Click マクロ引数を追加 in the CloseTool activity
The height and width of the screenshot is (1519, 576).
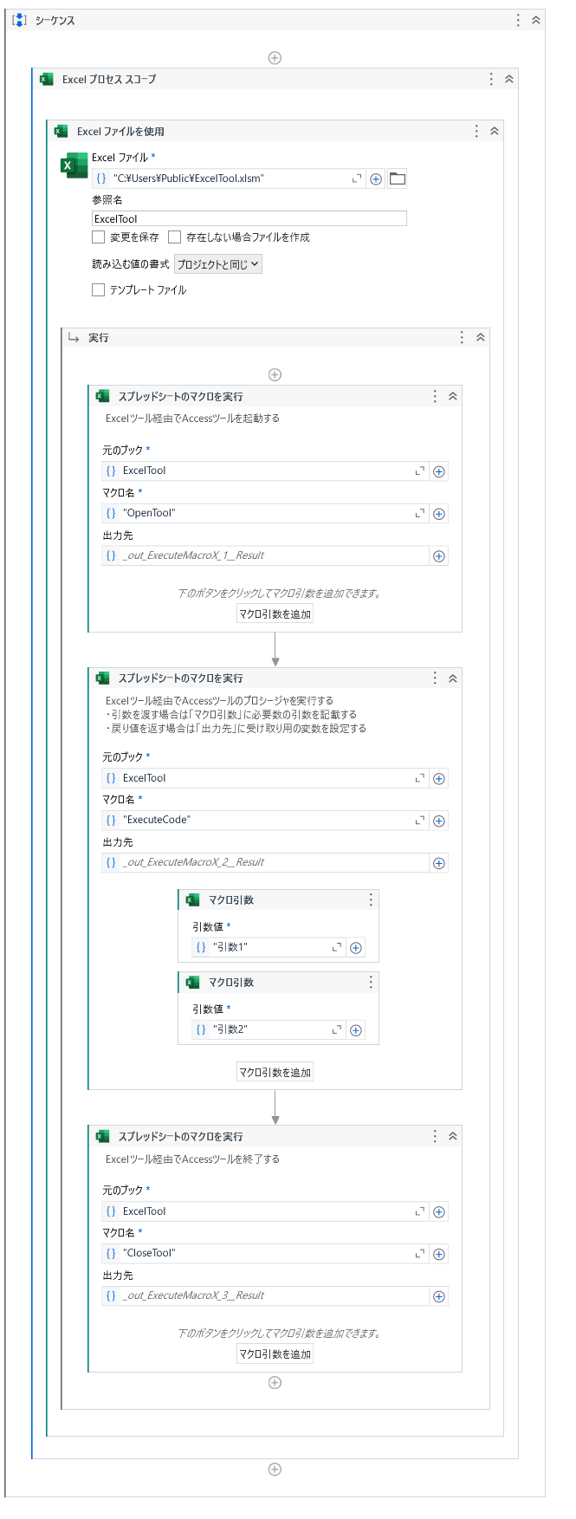pos(275,1353)
